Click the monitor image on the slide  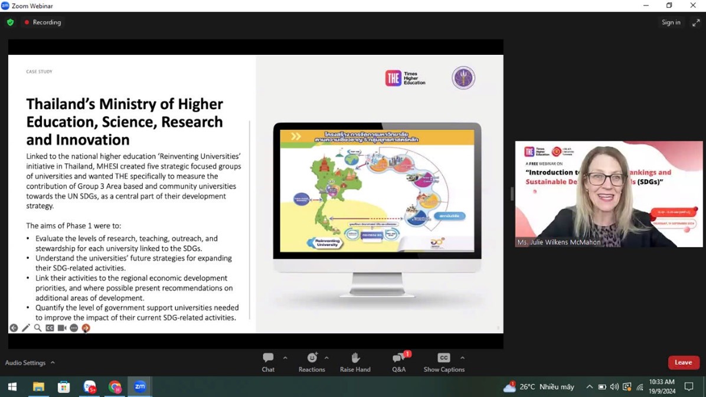[x=377, y=210]
